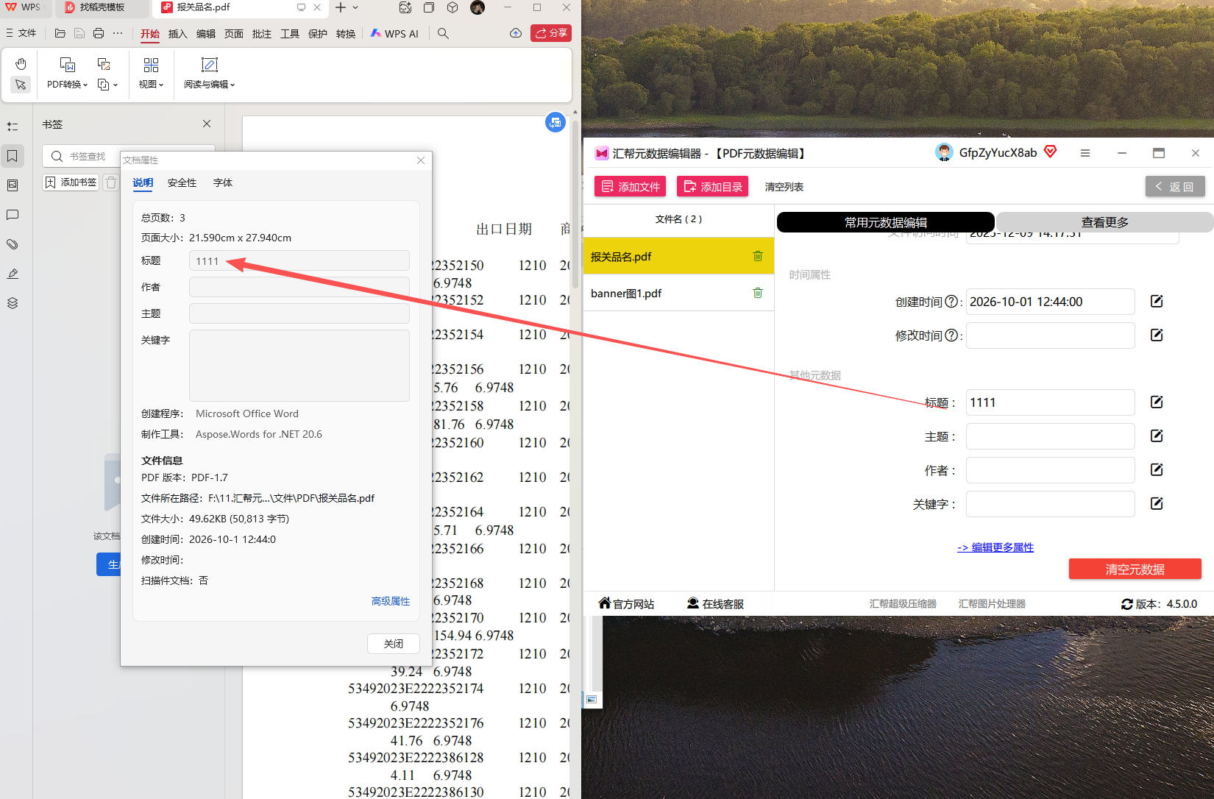Open the 官方网站 link

point(626,604)
